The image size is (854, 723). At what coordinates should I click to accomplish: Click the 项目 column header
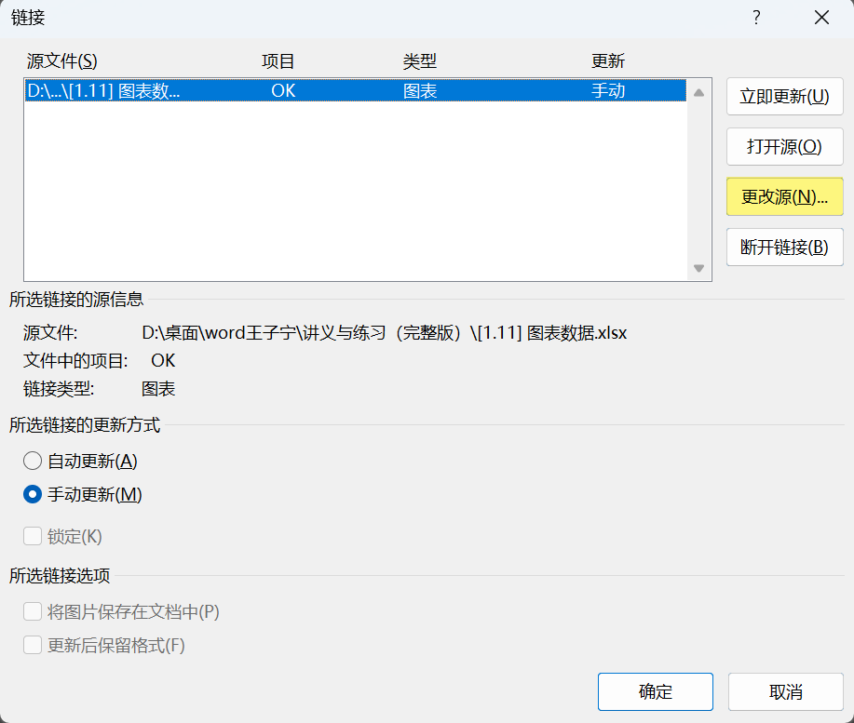click(x=278, y=60)
